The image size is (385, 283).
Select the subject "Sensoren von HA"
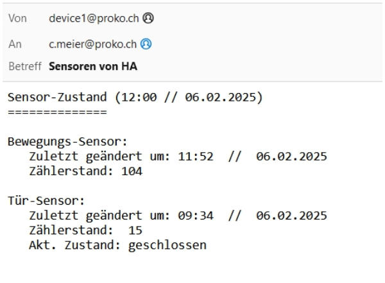(93, 66)
